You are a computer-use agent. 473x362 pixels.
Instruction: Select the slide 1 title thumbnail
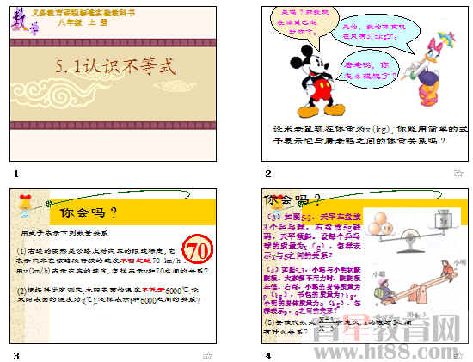[114, 84]
